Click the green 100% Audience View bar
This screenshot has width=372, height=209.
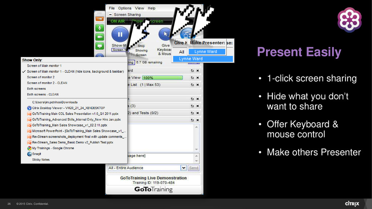tap(162, 78)
